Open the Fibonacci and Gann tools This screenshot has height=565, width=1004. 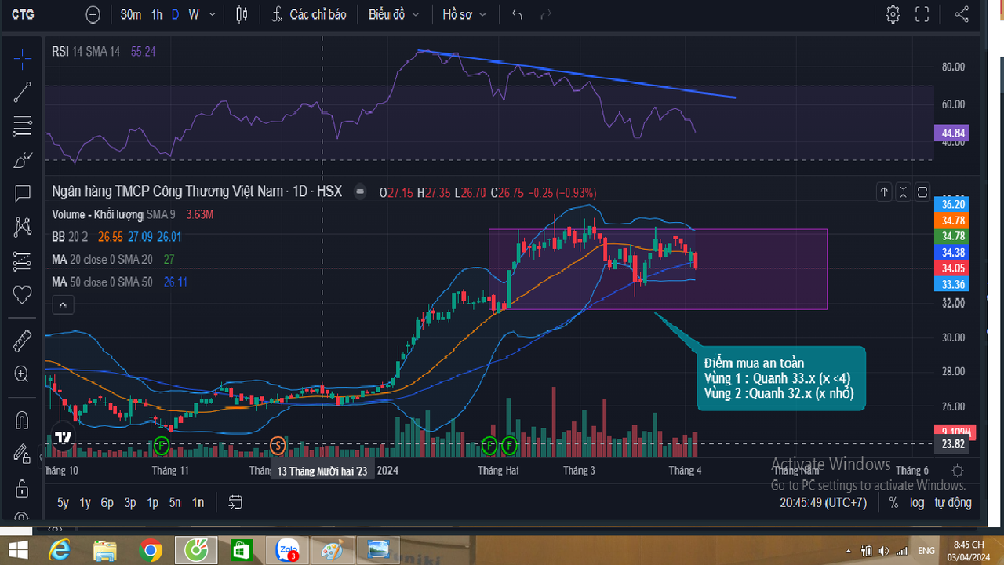pyautogui.click(x=23, y=126)
